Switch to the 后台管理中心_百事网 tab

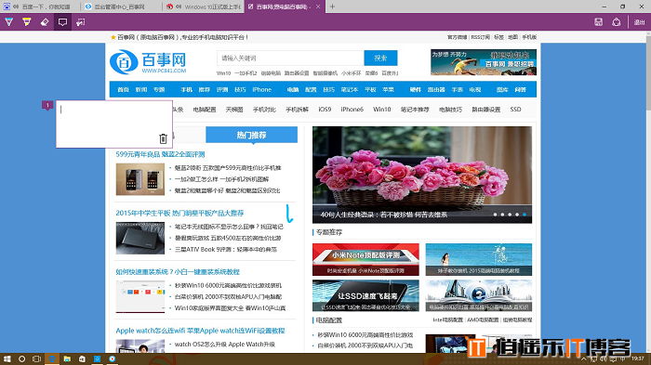[x=120, y=7]
